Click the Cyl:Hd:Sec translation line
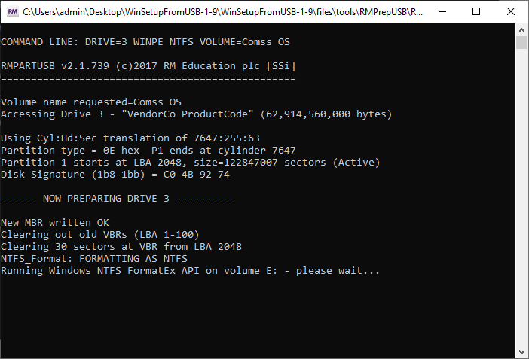The height and width of the screenshot is (359, 529). pos(130,138)
